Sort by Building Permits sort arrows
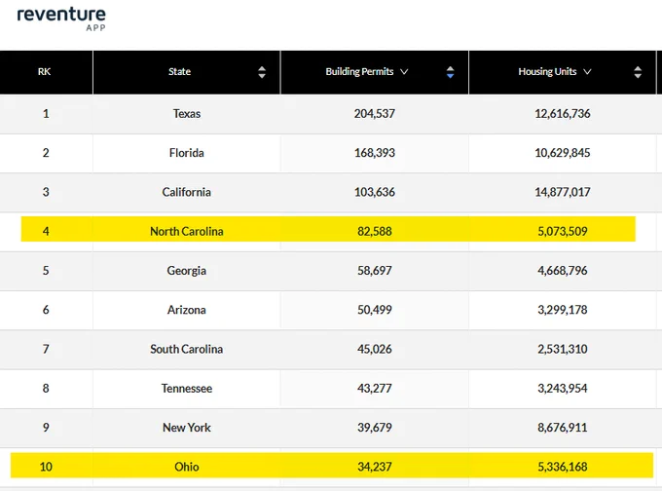Image resolution: width=662 pixels, height=491 pixels. point(450,72)
